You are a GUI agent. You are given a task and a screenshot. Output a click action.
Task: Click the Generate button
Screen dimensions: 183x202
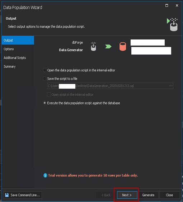coord(148,195)
